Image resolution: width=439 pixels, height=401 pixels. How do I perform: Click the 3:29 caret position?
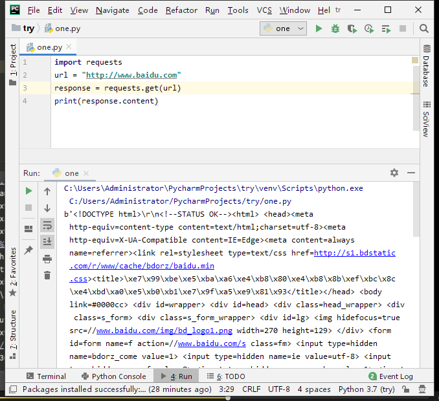(227, 389)
